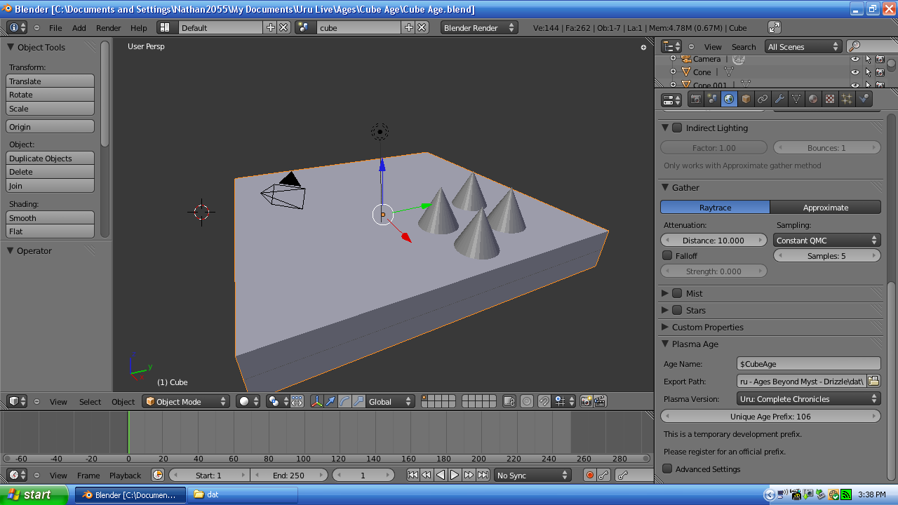
Task: Open the Physics properties tab
Action: (x=864, y=99)
